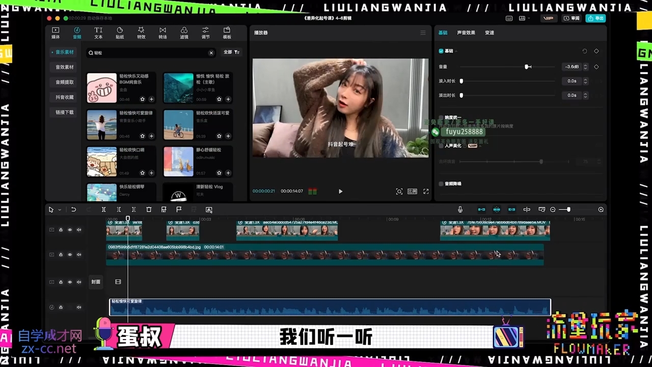Open the 滤镜 (Filter) icon tab
This screenshot has height=367, width=652.
(x=184, y=33)
